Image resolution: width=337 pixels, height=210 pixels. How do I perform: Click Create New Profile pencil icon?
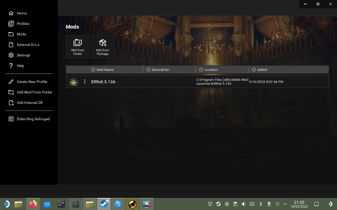(11, 82)
